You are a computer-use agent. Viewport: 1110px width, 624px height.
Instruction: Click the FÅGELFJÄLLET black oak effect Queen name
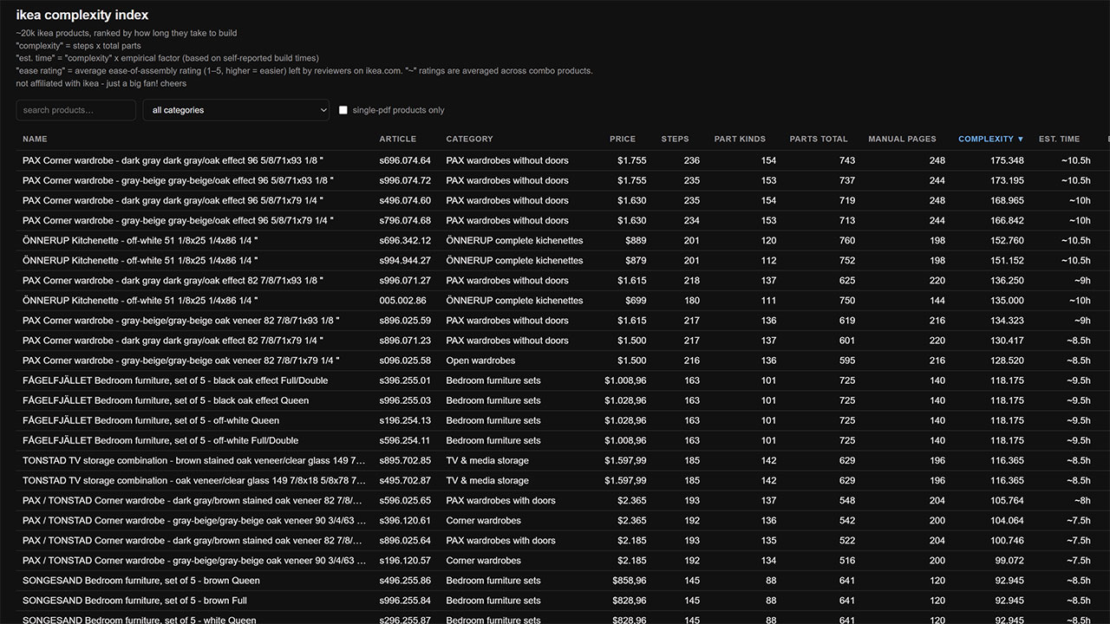pos(166,400)
